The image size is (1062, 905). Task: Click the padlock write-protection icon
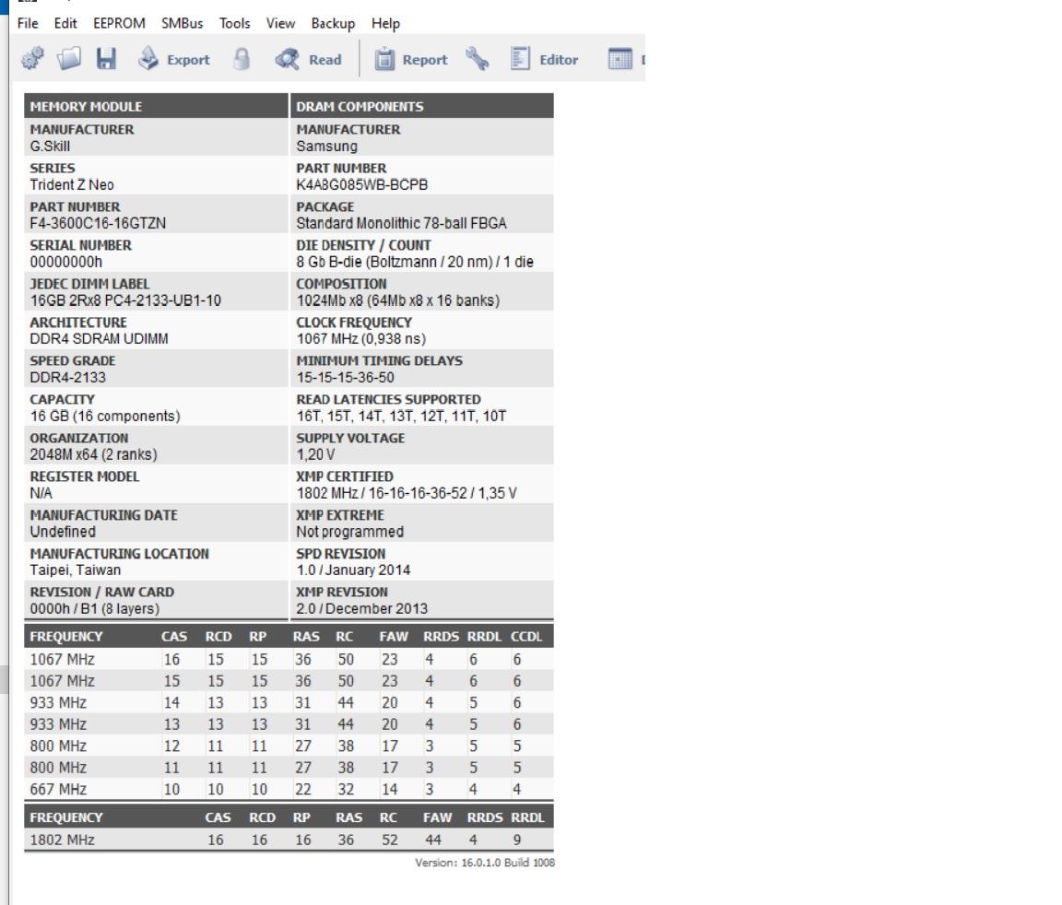pos(242,59)
